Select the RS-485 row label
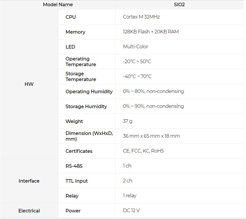 [x=74, y=166]
